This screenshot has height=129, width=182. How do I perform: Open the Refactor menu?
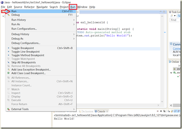click(x=29, y=7)
